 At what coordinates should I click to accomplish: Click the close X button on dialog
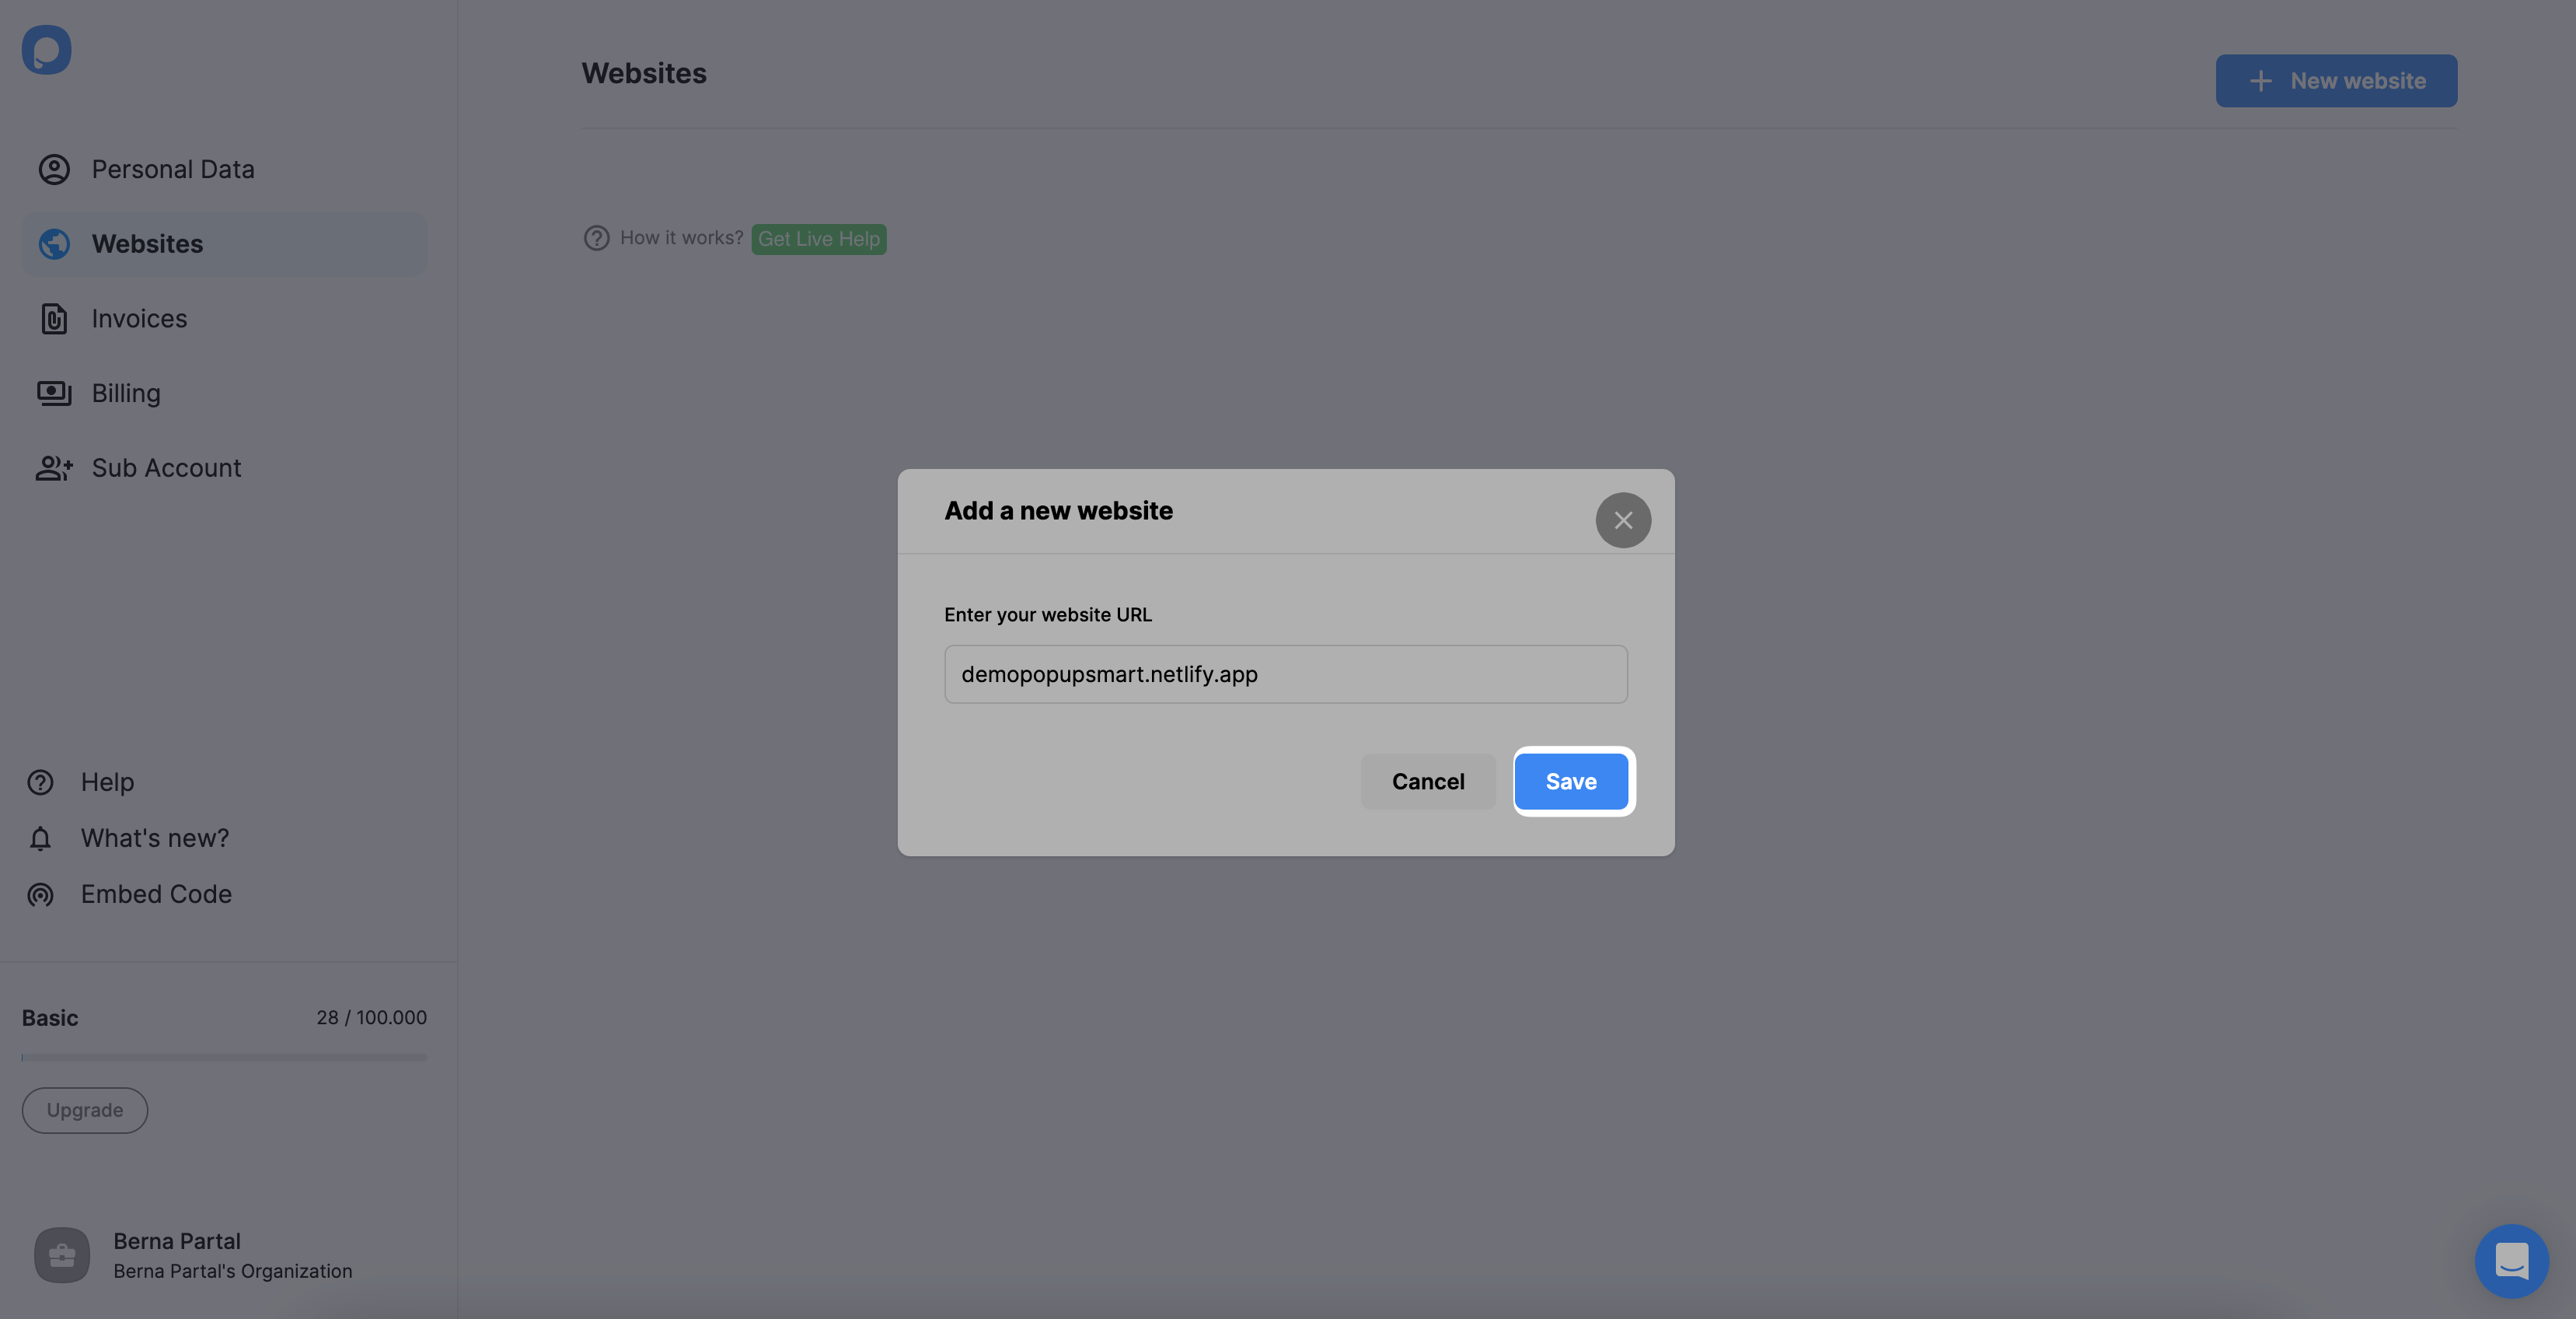pyautogui.click(x=1622, y=520)
